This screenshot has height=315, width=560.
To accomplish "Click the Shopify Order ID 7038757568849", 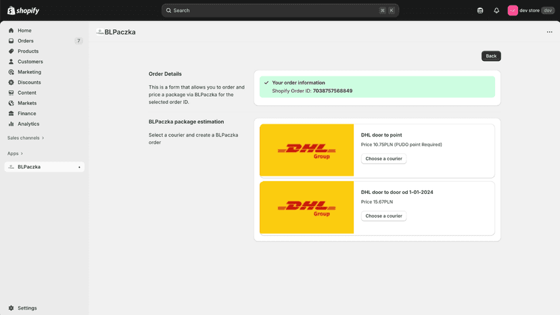I will pos(333,91).
